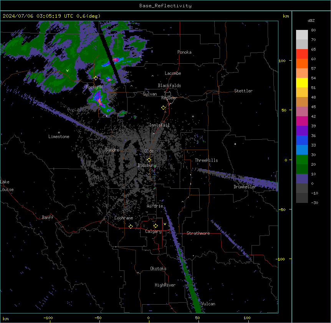Pick the green 30-20 dBZ legend swatch
This screenshot has width=331, height=323.
pyautogui.click(x=302, y=160)
